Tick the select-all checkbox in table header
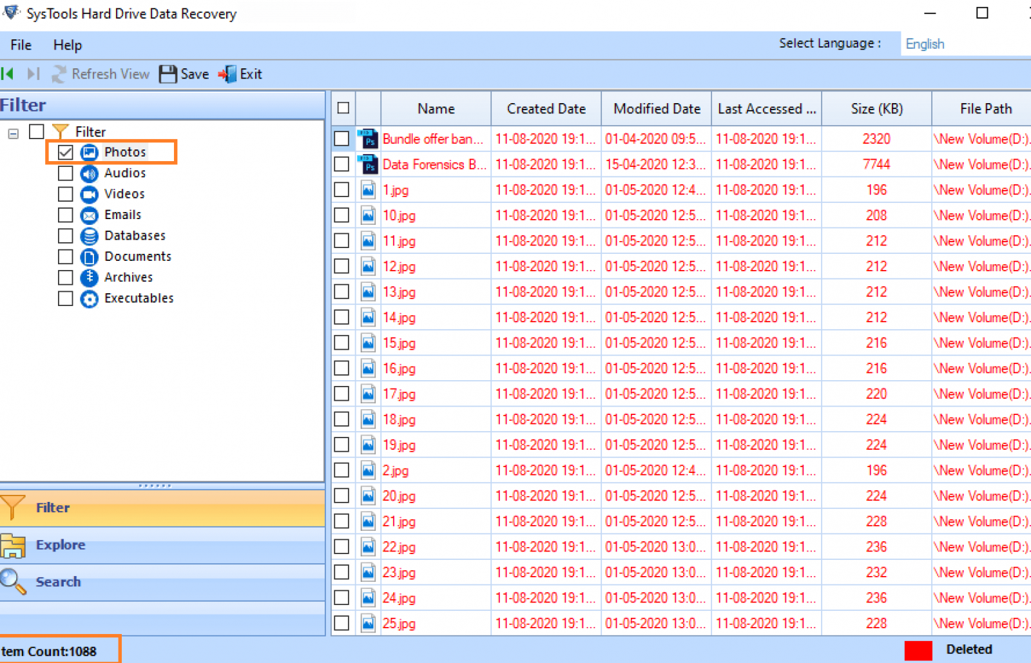The height and width of the screenshot is (663, 1031). 343,108
